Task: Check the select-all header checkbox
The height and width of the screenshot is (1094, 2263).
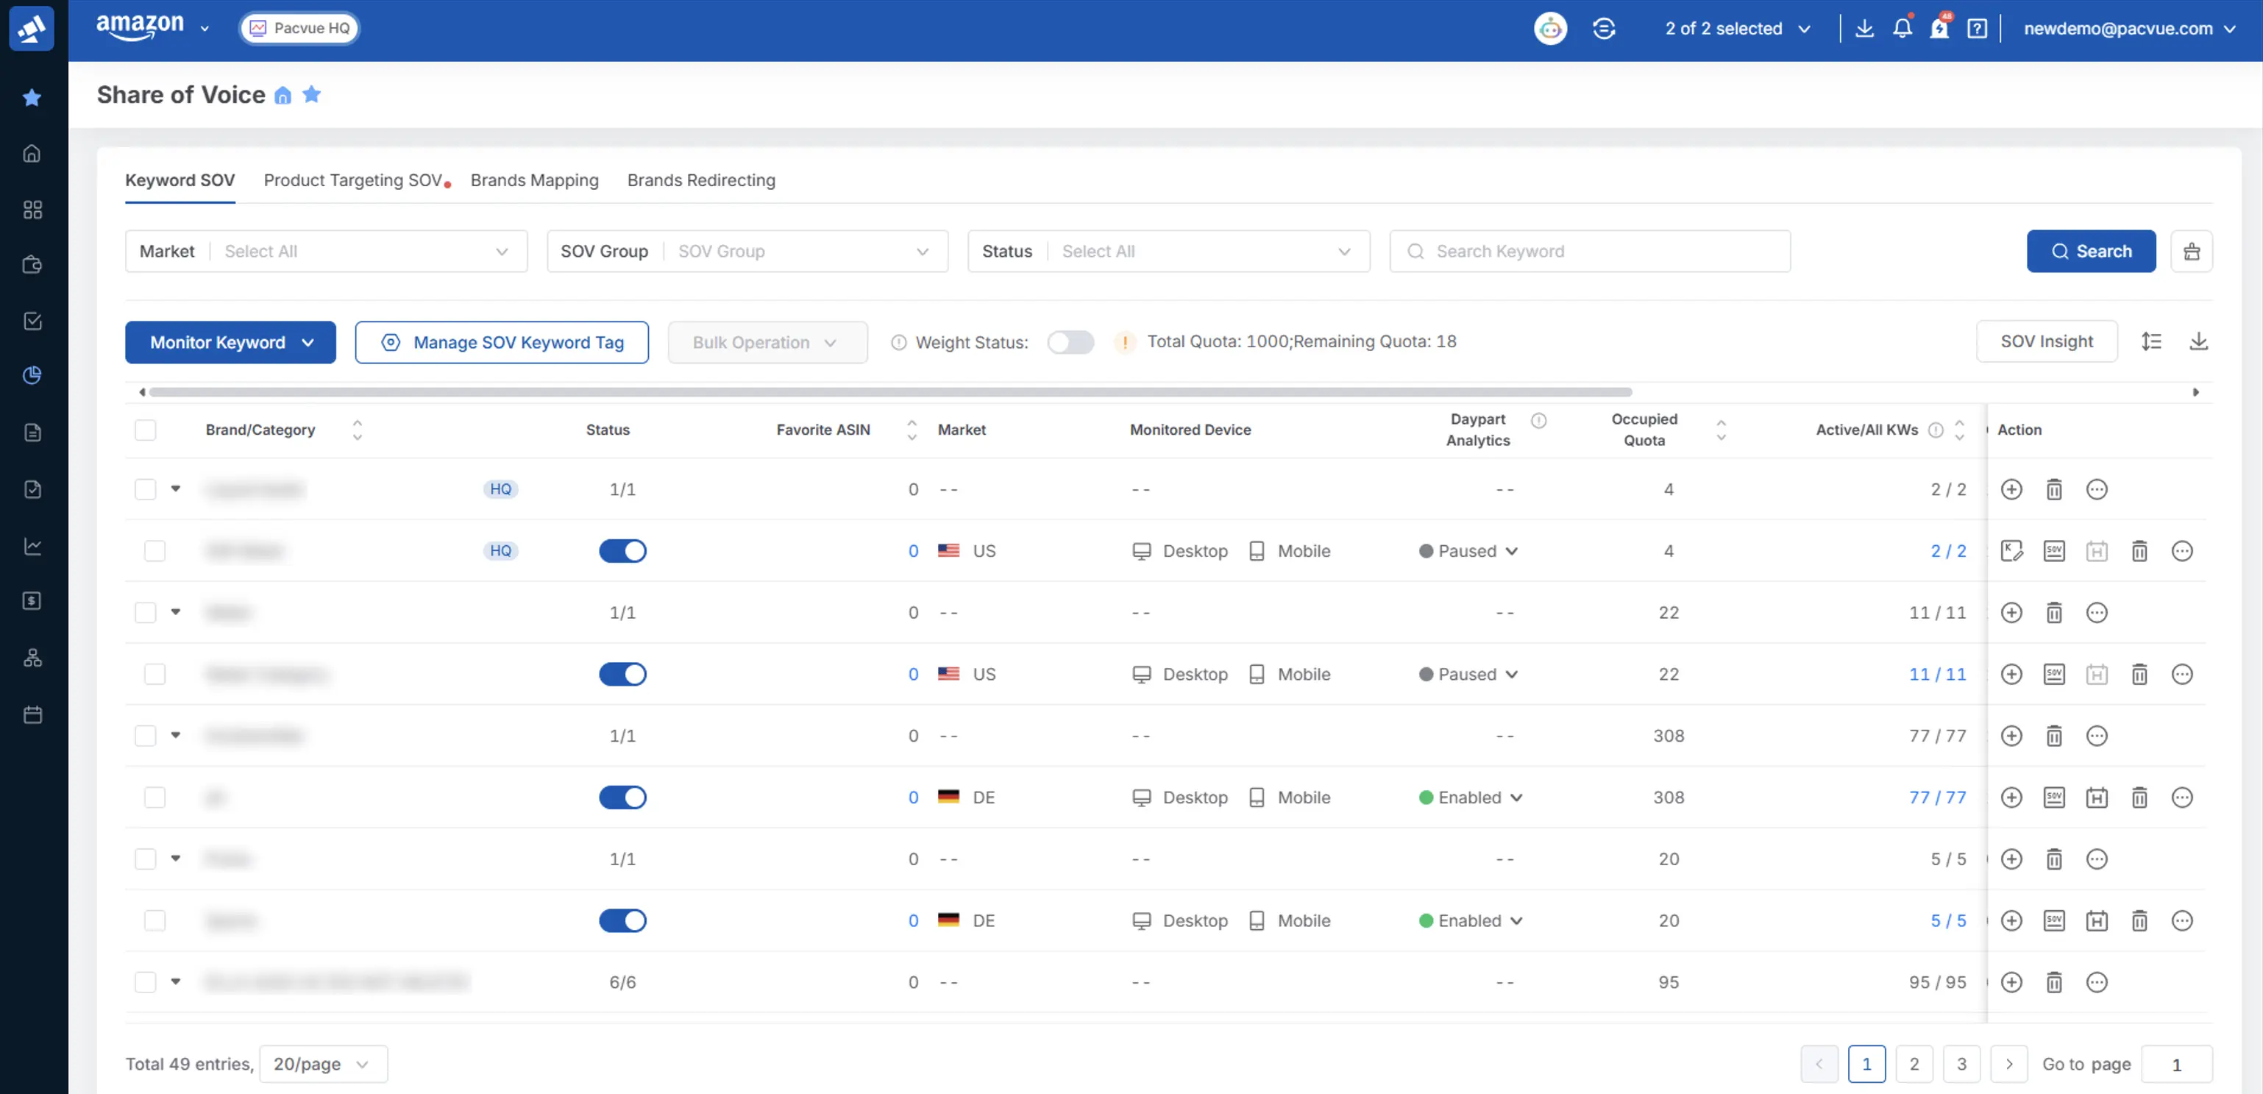Action: pos(146,430)
